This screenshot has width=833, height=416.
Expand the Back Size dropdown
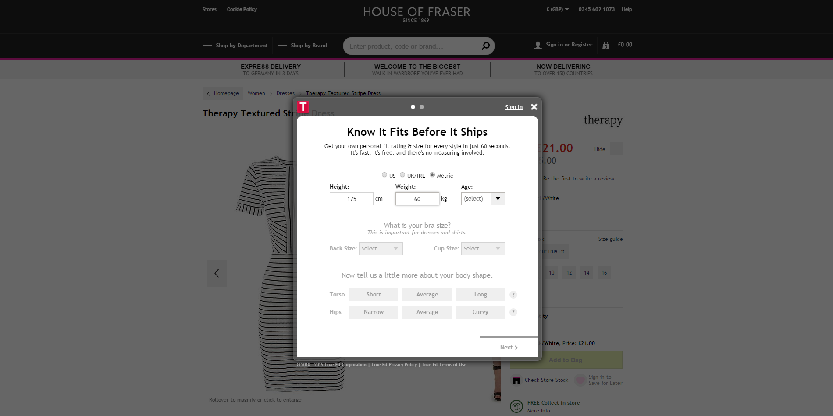(x=381, y=249)
